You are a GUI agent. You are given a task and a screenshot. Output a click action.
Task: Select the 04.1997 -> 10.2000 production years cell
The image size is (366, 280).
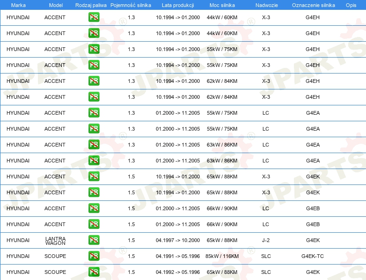click(178, 240)
